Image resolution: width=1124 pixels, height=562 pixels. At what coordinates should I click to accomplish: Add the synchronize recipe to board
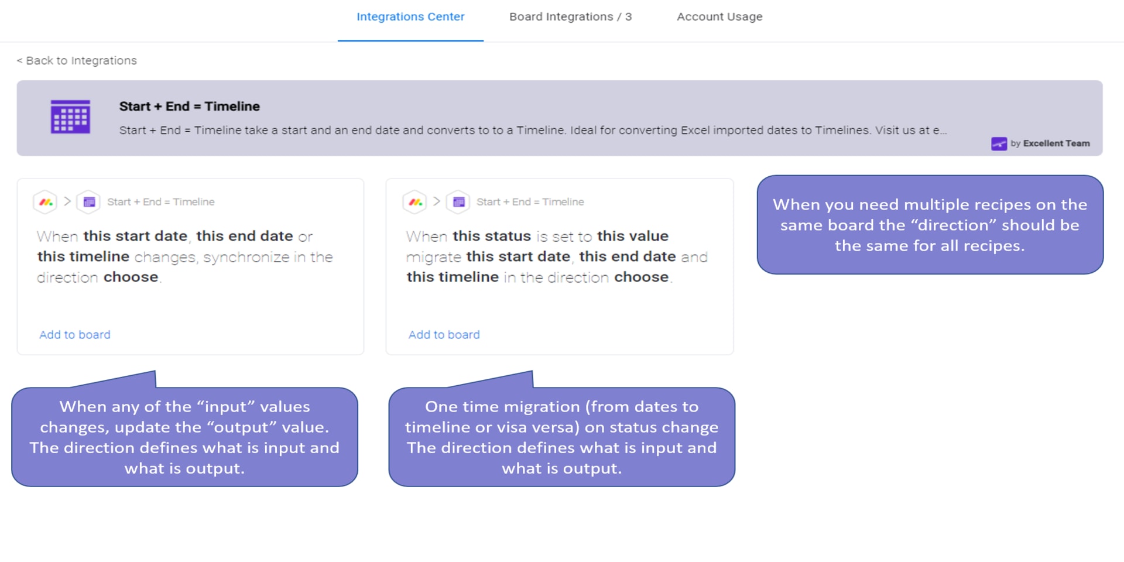pyautogui.click(x=75, y=335)
